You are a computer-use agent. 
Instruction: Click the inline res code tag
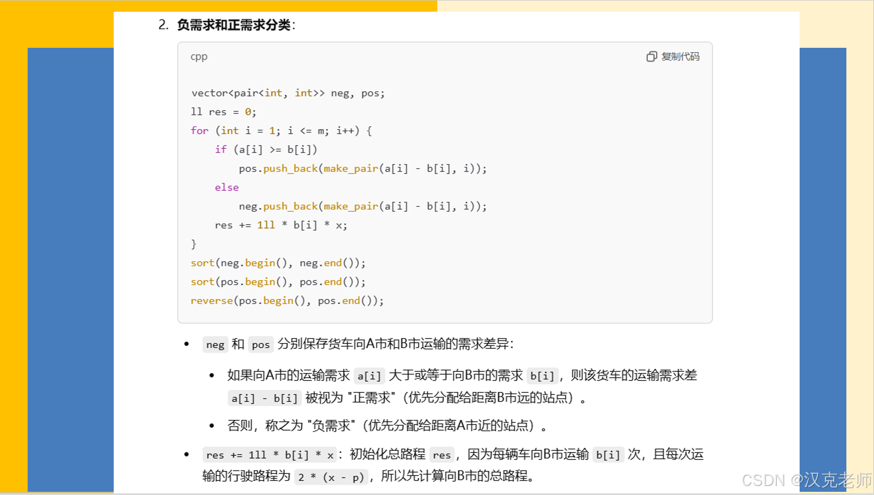pos(442,455)
